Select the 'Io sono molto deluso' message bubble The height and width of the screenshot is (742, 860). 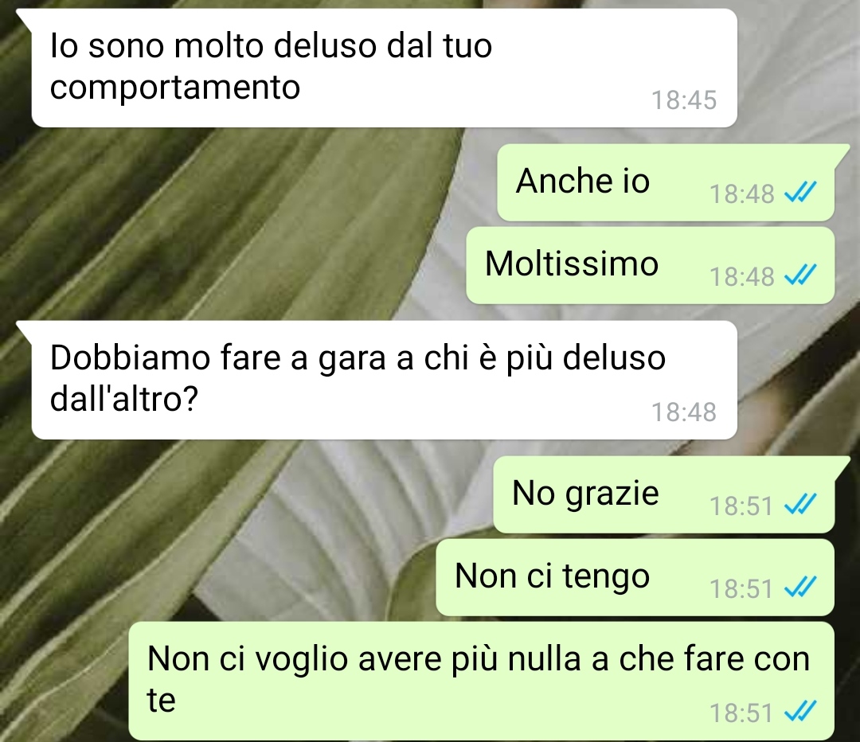(x=384, y=68)
